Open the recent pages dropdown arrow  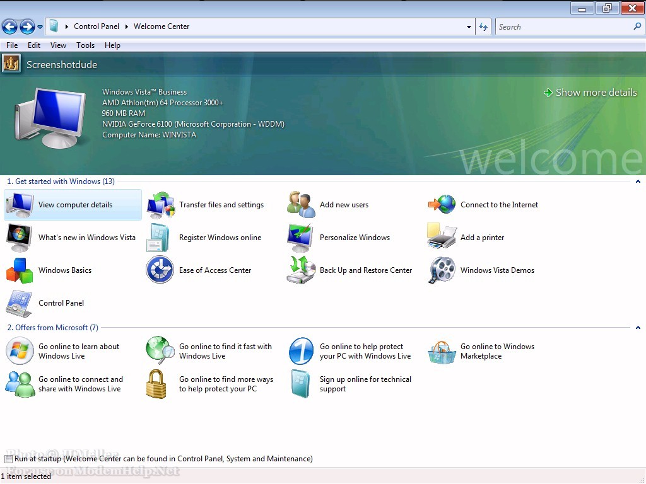coord(40,27)
